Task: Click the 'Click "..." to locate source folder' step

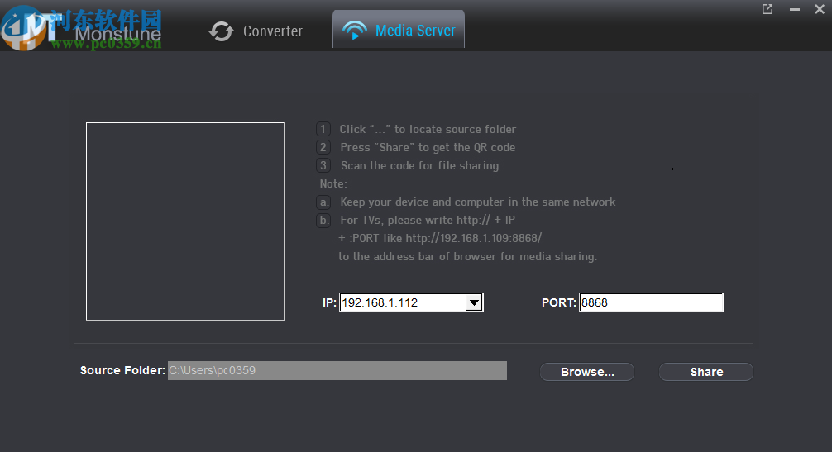Action: tap(428, 129)
